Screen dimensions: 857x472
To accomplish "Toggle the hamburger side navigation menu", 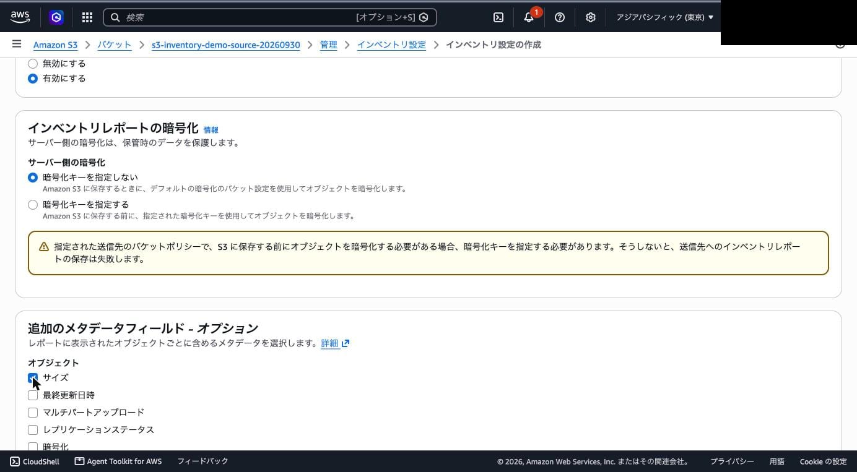I will tap(17, 44).
